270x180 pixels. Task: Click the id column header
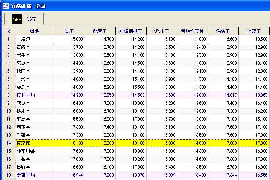point(8,31)
